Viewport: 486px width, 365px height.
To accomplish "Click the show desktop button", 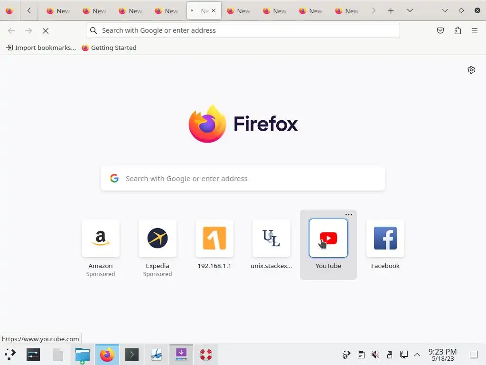I will [x=474, y=355].
